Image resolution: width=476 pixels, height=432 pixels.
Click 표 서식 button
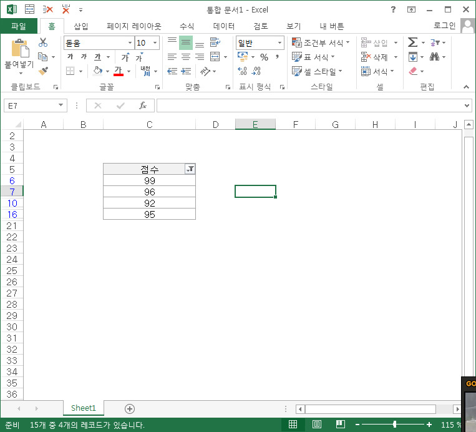pyautogui.click(x=313, y=57)
